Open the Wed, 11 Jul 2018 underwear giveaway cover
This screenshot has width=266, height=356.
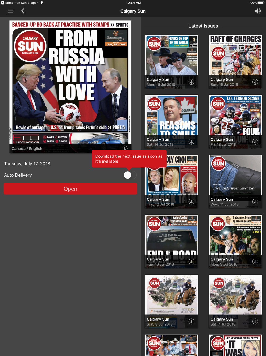(x=235, y=182)
